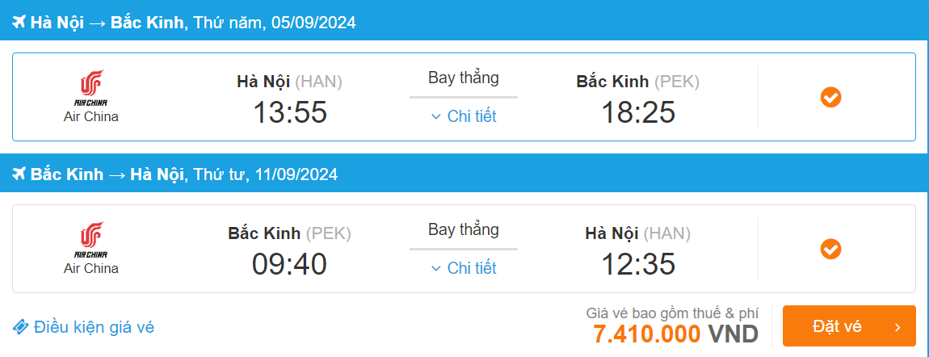Click the 09:40 departure time from Bắc Kinh

289,264
